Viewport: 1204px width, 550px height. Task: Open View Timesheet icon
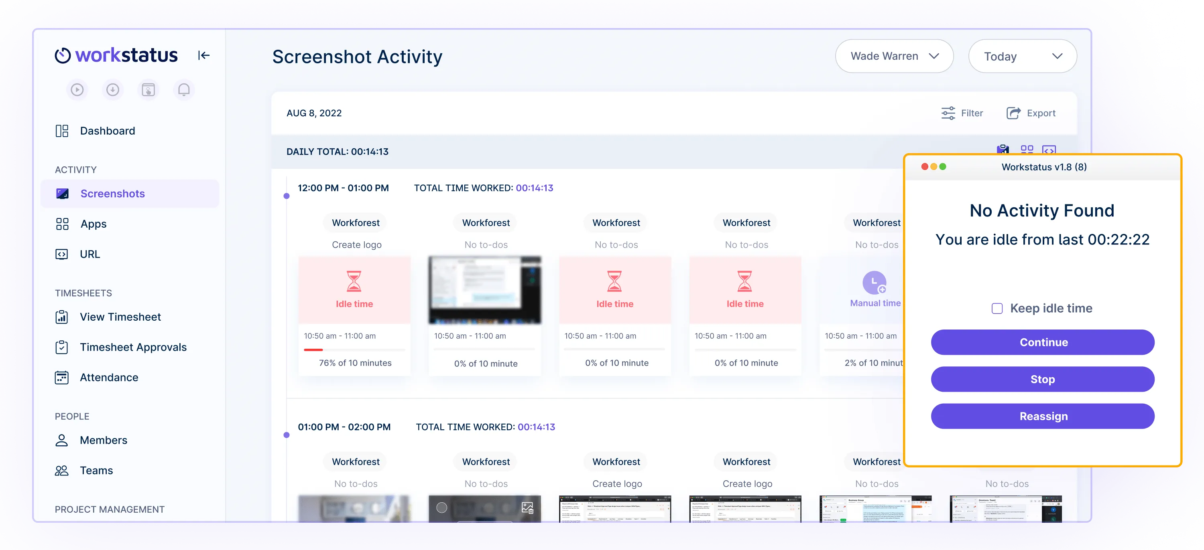click(x=61, y=316)
